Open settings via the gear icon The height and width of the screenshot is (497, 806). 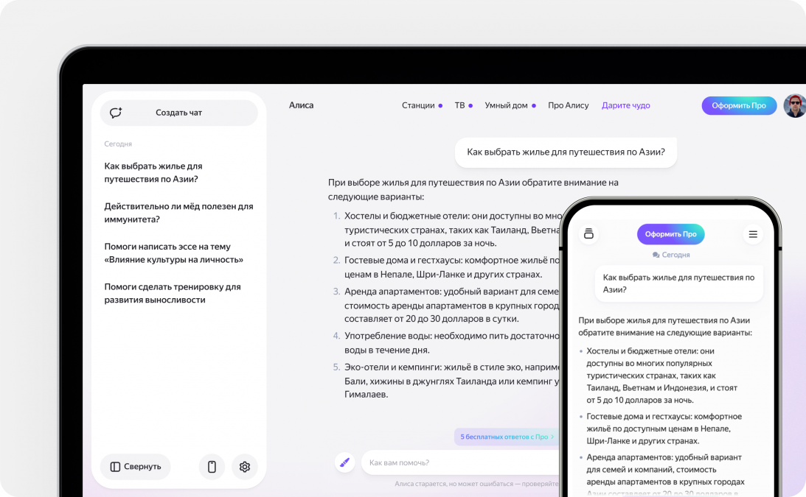[x=245, y=467]
